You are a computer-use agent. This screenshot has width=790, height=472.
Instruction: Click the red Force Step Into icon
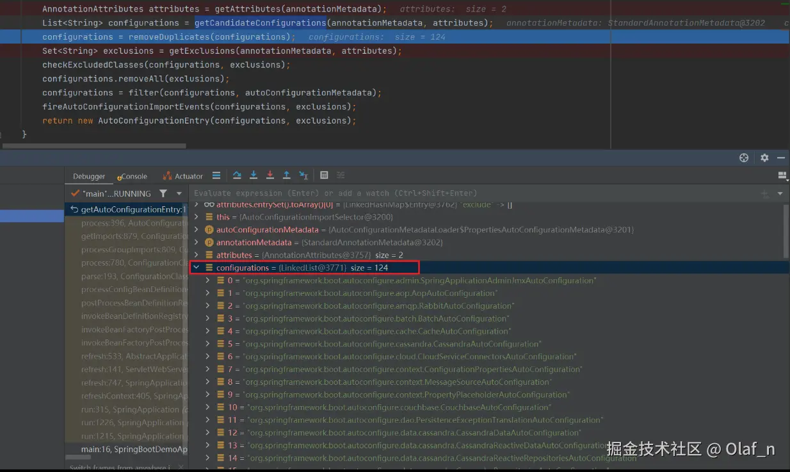pos(270,175)
